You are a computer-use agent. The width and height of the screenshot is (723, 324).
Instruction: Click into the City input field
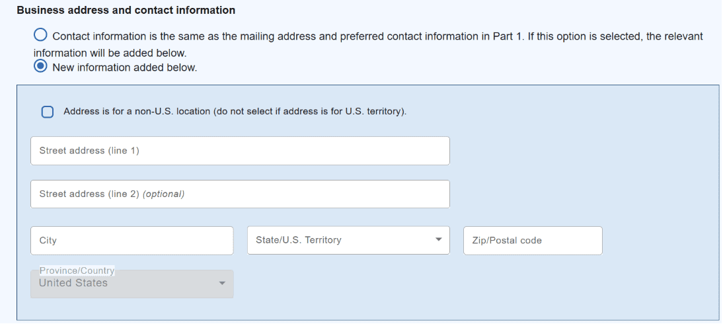click(x=132, y=241)
